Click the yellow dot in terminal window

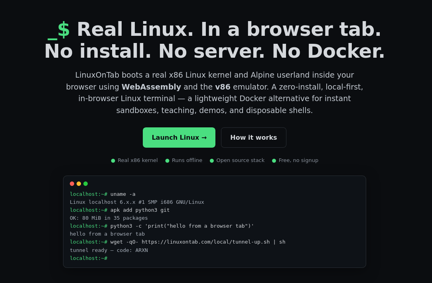(x=79, y=184)
